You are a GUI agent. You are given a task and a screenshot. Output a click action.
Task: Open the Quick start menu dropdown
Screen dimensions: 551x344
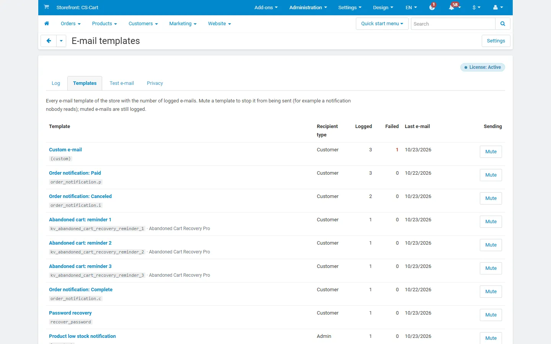pyautogui.click(x=382, y=24)
